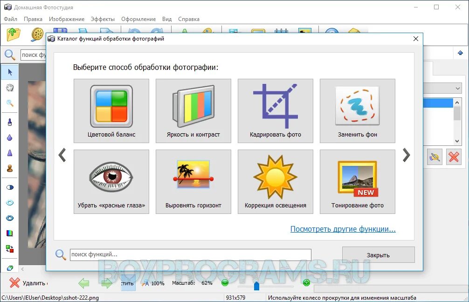This screenshot has height=302, width=469.
Task: Go to previous page of function catalog
Action: pos(62,155)
